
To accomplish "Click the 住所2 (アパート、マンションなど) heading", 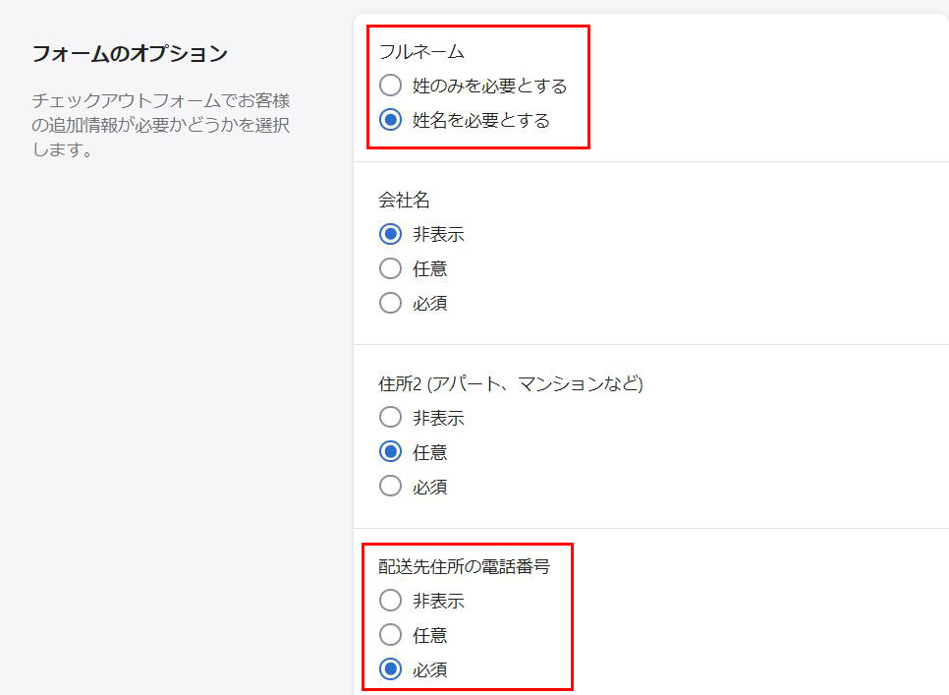I will coord(511,383).
